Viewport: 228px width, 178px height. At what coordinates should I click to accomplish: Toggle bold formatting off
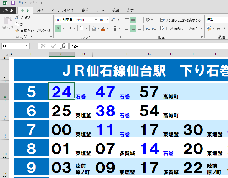pyautogui.click(x=57, y=28)
